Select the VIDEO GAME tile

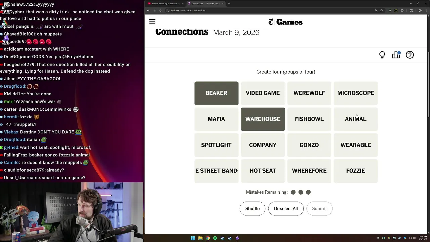click(x=263, y=93)
